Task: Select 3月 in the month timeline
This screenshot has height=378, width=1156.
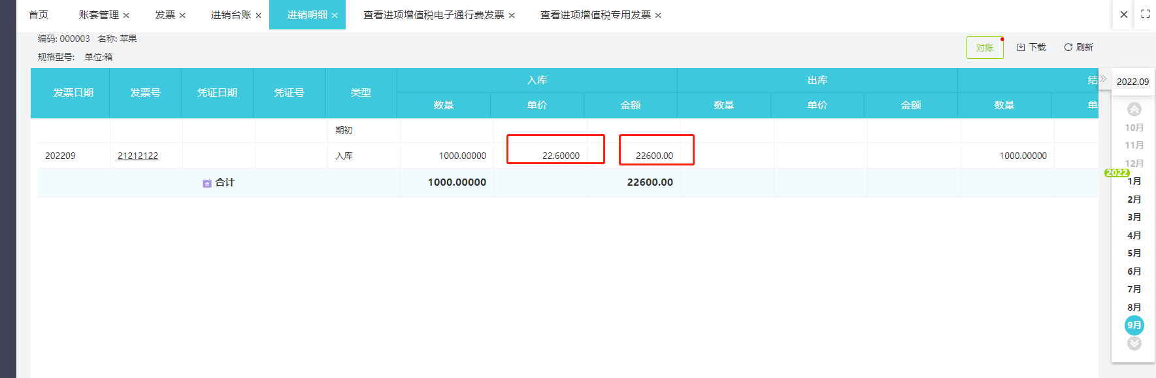Action: click(x=1134, y=217)
